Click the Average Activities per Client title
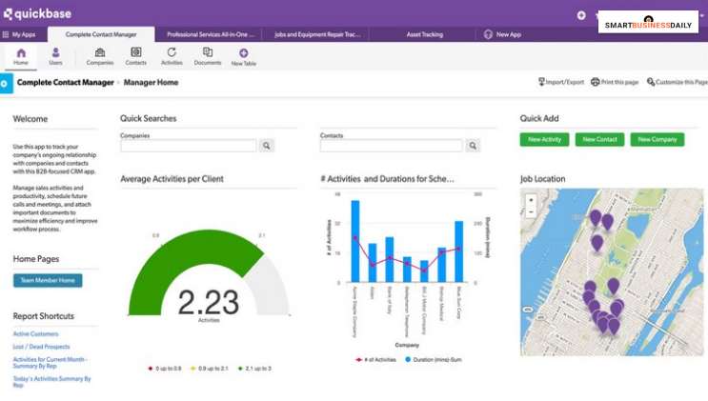Screen dimensions: 708x401 point(172,179)
